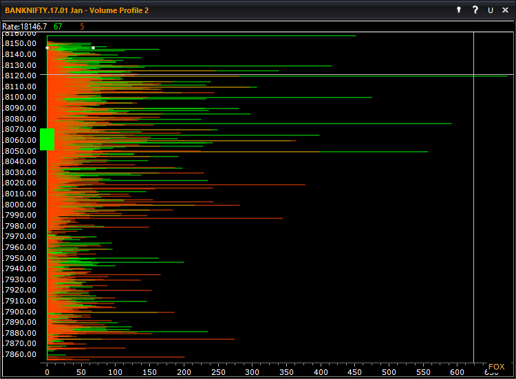Click the left white dot marker near 8150

coord(47,48)
